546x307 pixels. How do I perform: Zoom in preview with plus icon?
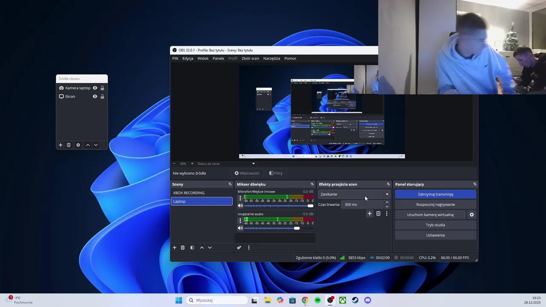[192, 164]
